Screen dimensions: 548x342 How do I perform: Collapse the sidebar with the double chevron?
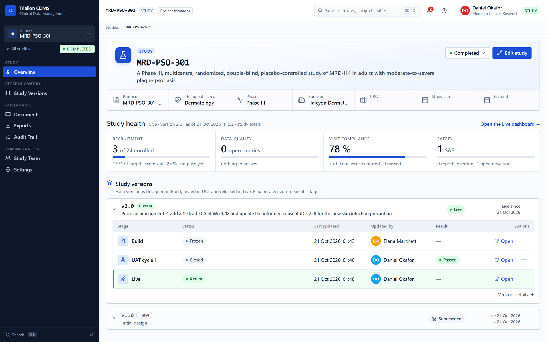(x=91, y=335)
